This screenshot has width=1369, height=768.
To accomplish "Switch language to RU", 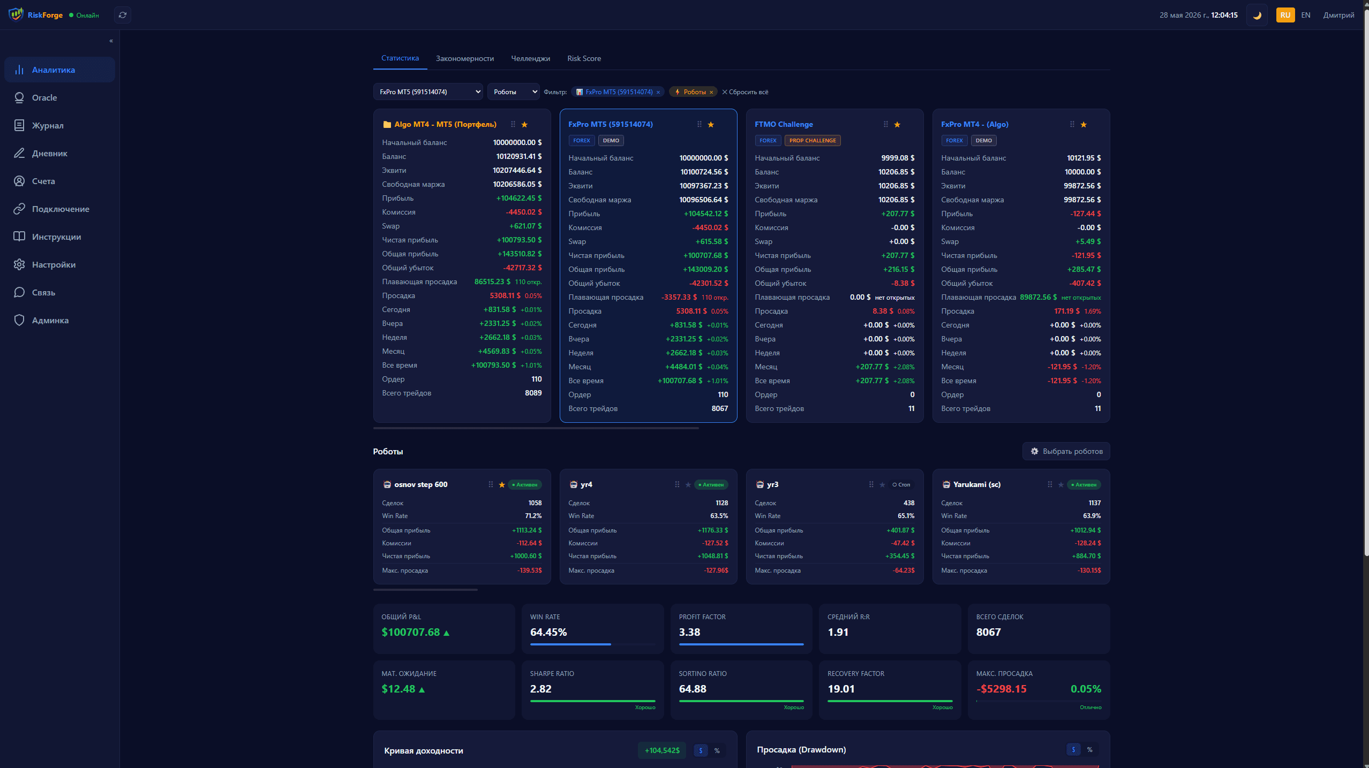I will pyautogui.click(x=1285, y=15).
